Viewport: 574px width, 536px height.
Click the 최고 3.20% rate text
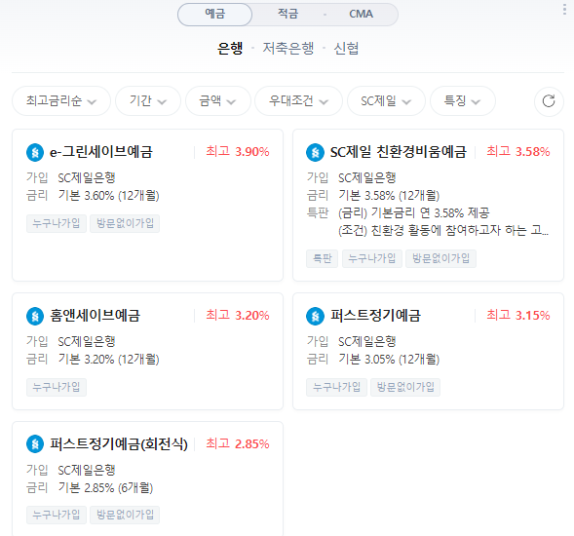click(238, 315)
